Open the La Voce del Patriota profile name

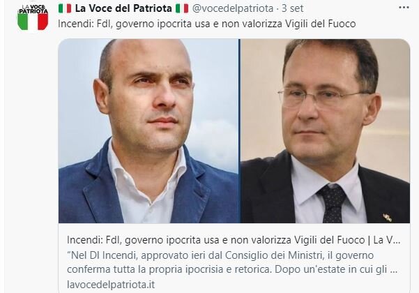[x=123, y=8]
